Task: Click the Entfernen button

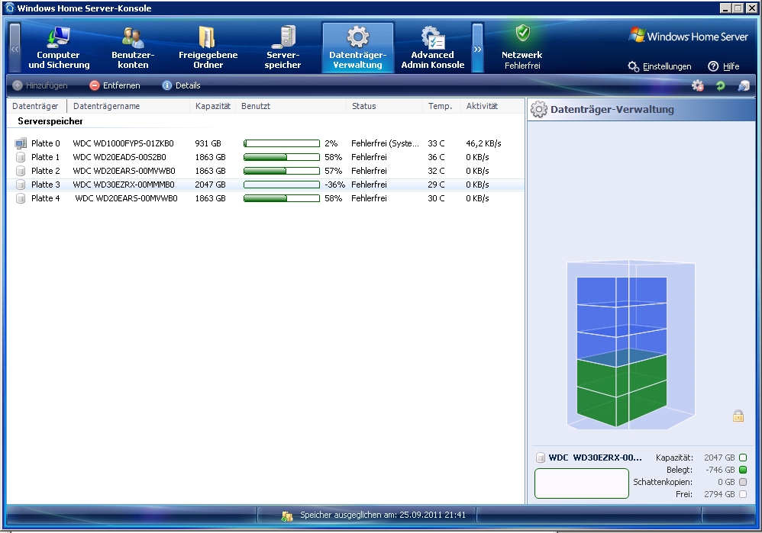Action: pos(115,85)
